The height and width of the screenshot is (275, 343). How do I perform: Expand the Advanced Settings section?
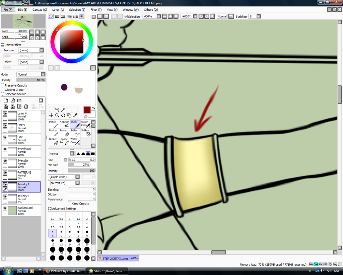point(50,209)
